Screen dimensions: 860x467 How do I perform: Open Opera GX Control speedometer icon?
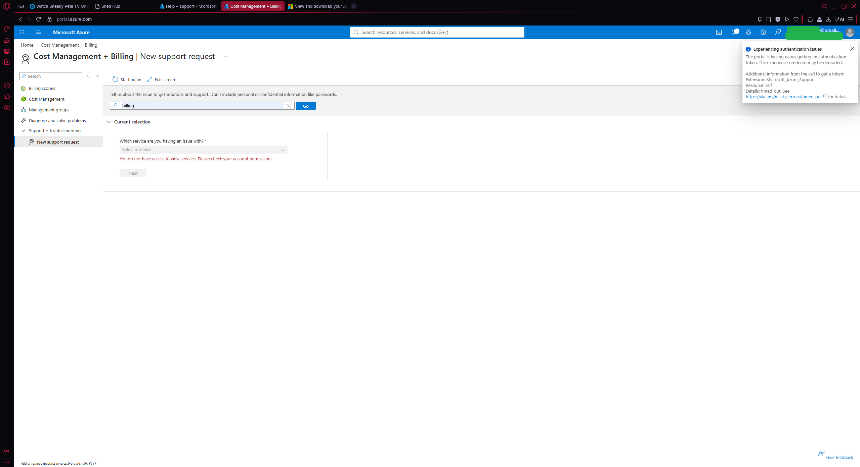(x=7, y=29)
